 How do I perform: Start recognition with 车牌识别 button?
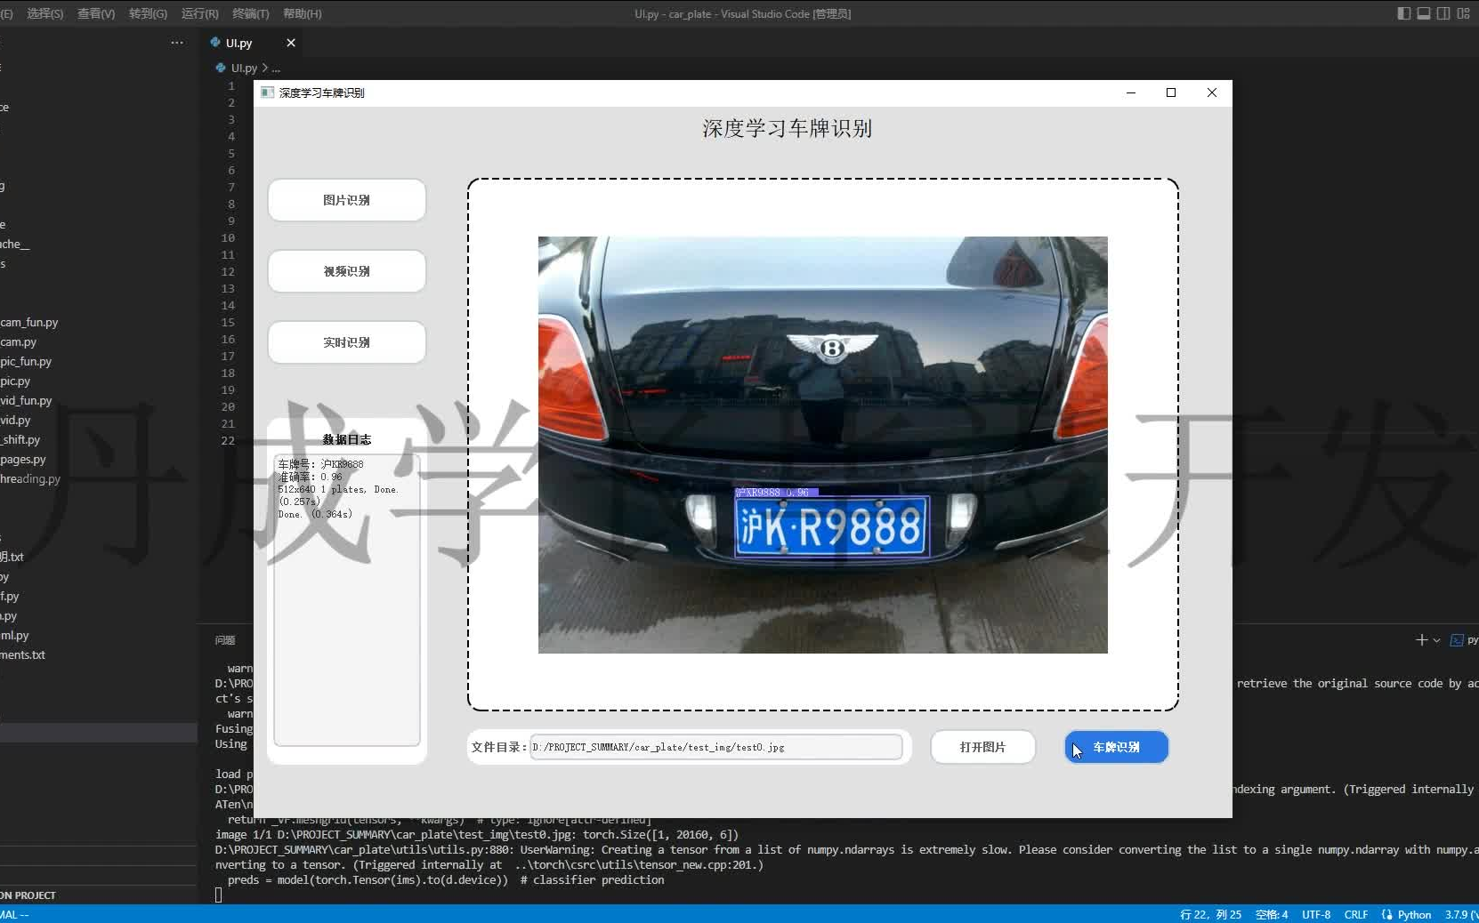1116,747
